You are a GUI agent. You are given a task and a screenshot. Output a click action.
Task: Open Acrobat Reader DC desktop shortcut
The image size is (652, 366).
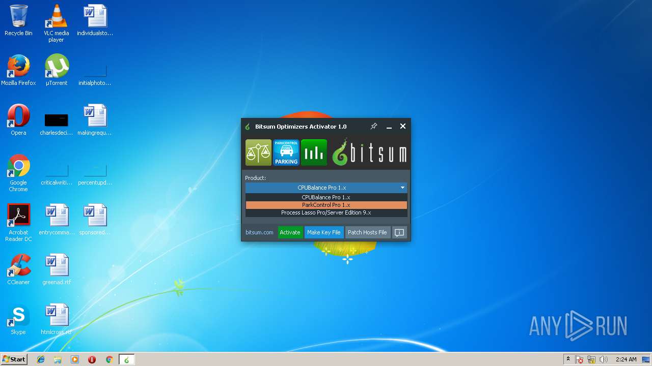click(18, 223)
